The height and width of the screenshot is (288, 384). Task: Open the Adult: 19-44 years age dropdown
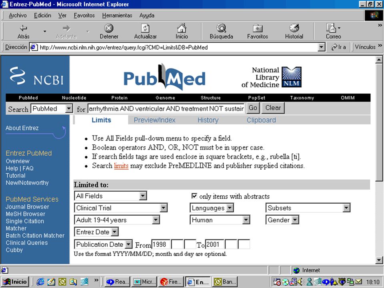pyautogui.click(x=117, y=220)
